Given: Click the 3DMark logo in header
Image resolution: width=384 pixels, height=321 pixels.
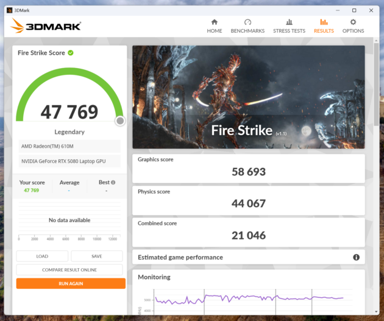Looking at the screenshot, I should tap(46, 26).
